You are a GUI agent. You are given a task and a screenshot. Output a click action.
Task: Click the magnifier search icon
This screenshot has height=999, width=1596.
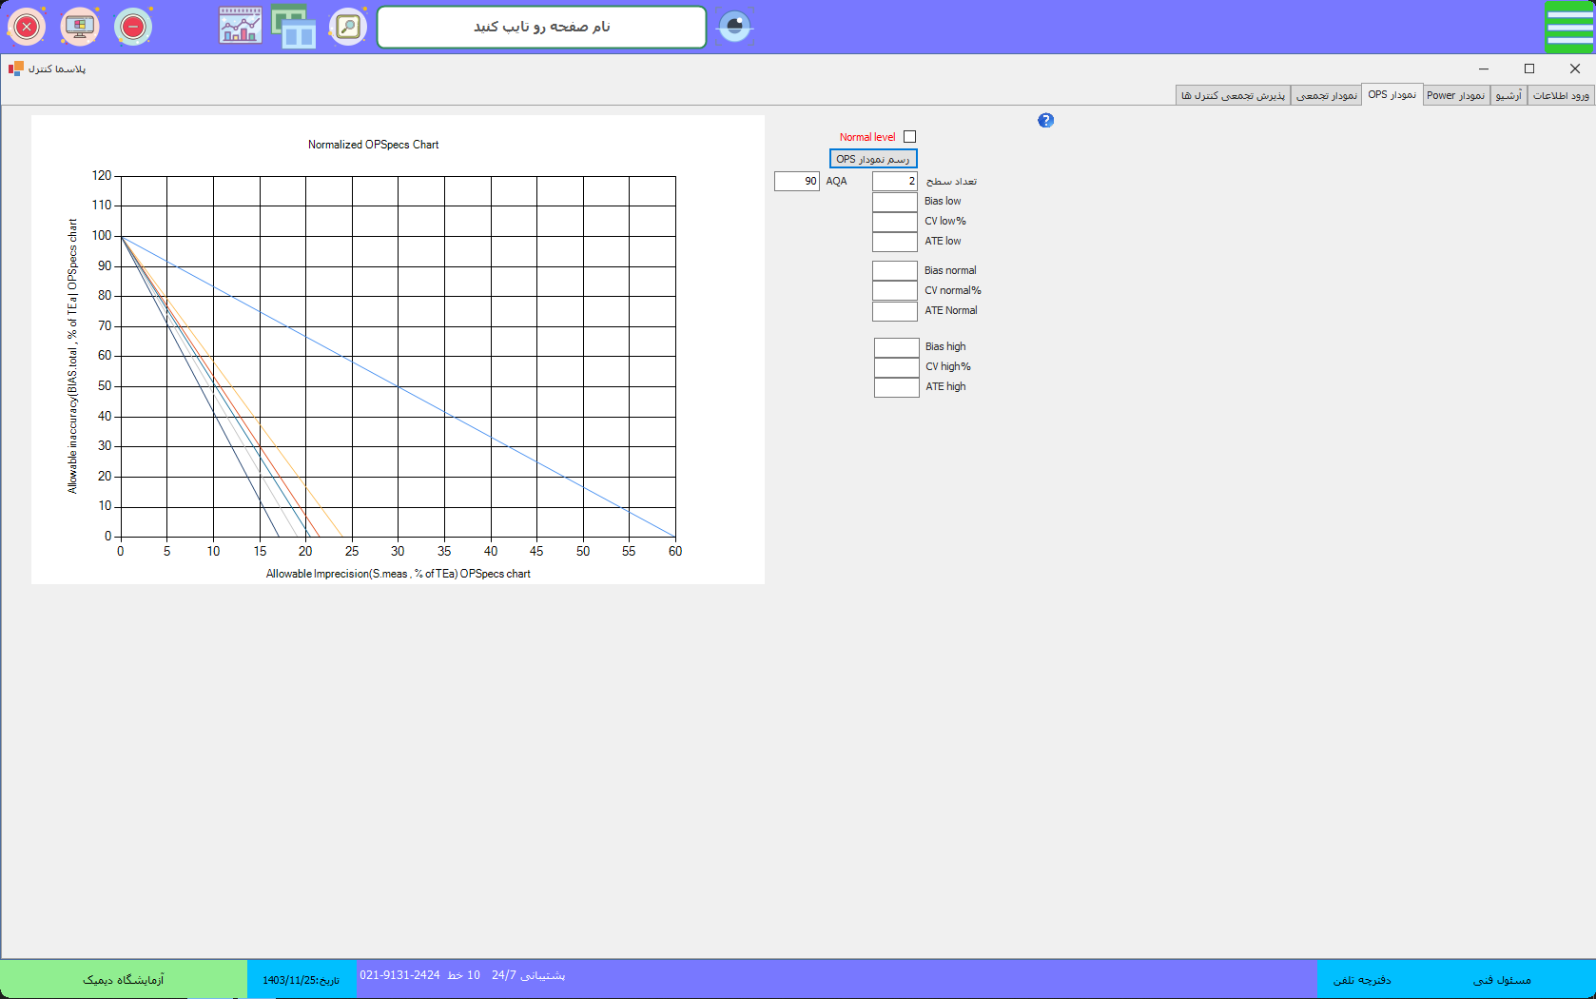[348, 27]
